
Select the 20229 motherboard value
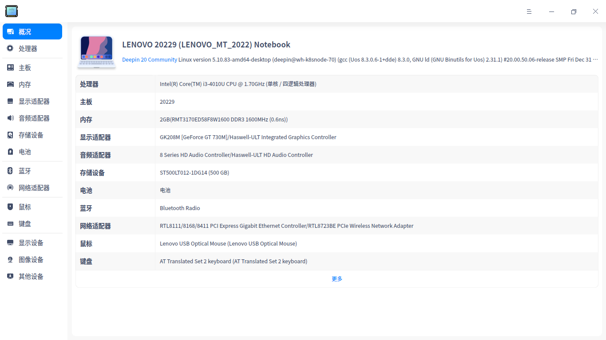pyautogui.click(x=167, y=102)
